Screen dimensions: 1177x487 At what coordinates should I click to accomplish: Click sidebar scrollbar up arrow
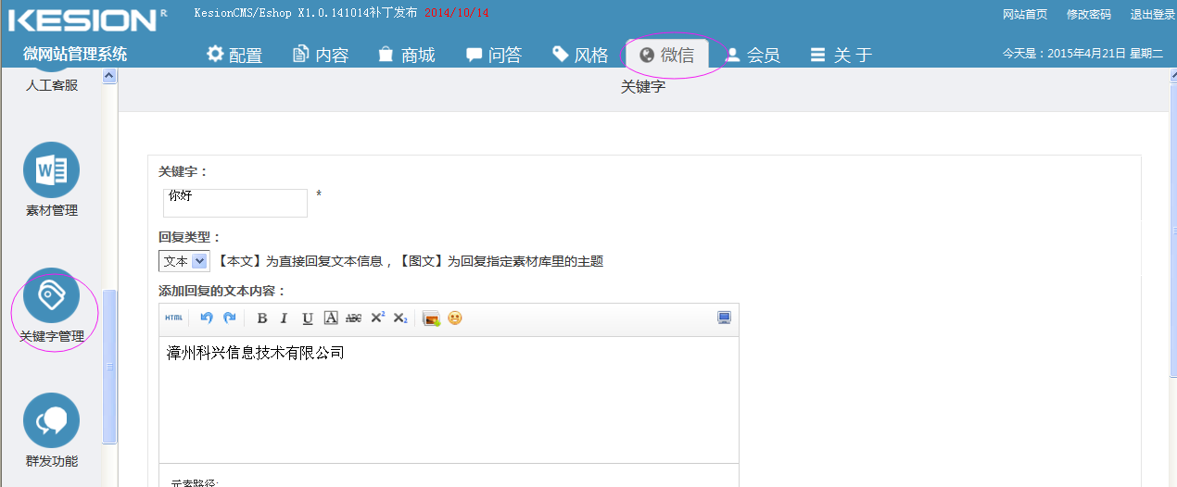pyautogui.click(x=109, y=76)
